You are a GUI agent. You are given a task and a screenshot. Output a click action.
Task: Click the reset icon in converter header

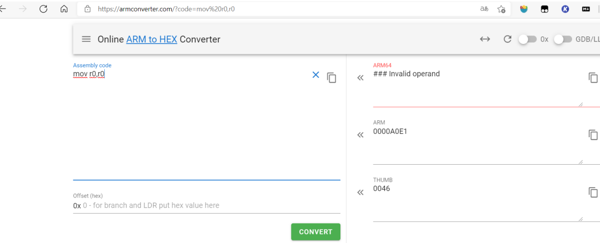point(507,39)
